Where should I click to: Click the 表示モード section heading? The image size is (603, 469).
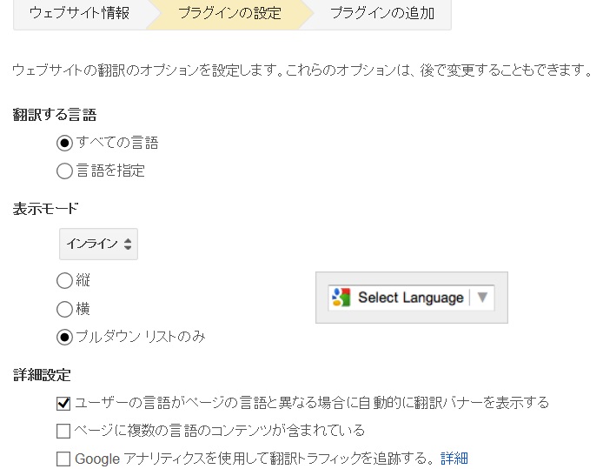click(x=45, y=209)
